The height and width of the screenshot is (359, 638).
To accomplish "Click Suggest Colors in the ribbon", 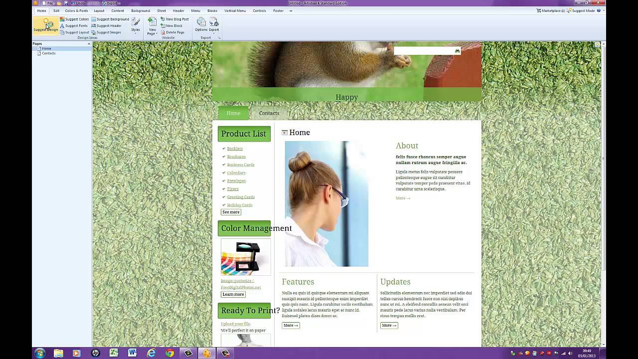I will (74, 19).
